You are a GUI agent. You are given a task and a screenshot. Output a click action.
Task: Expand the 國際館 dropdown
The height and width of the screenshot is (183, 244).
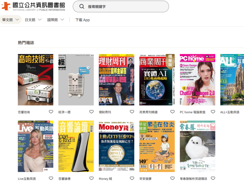55,20
